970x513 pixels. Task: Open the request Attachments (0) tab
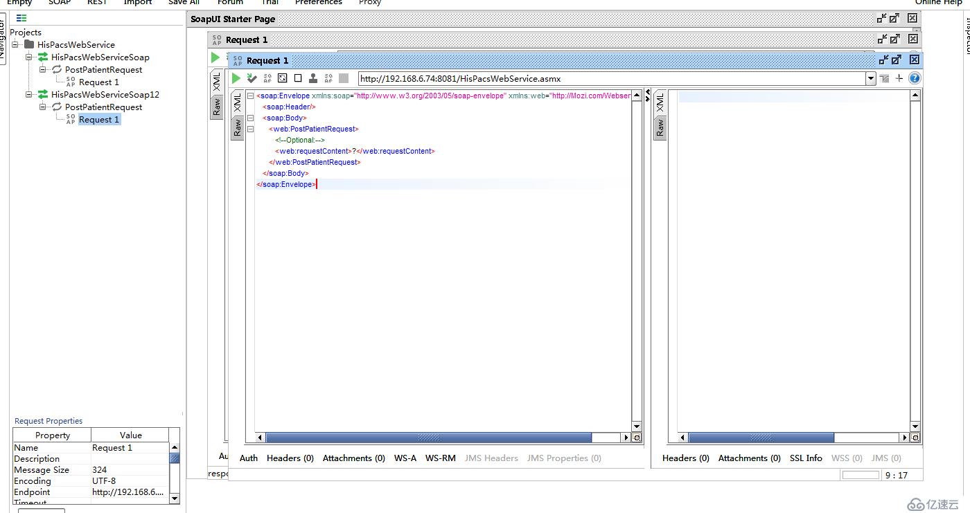tap(354, 458)
